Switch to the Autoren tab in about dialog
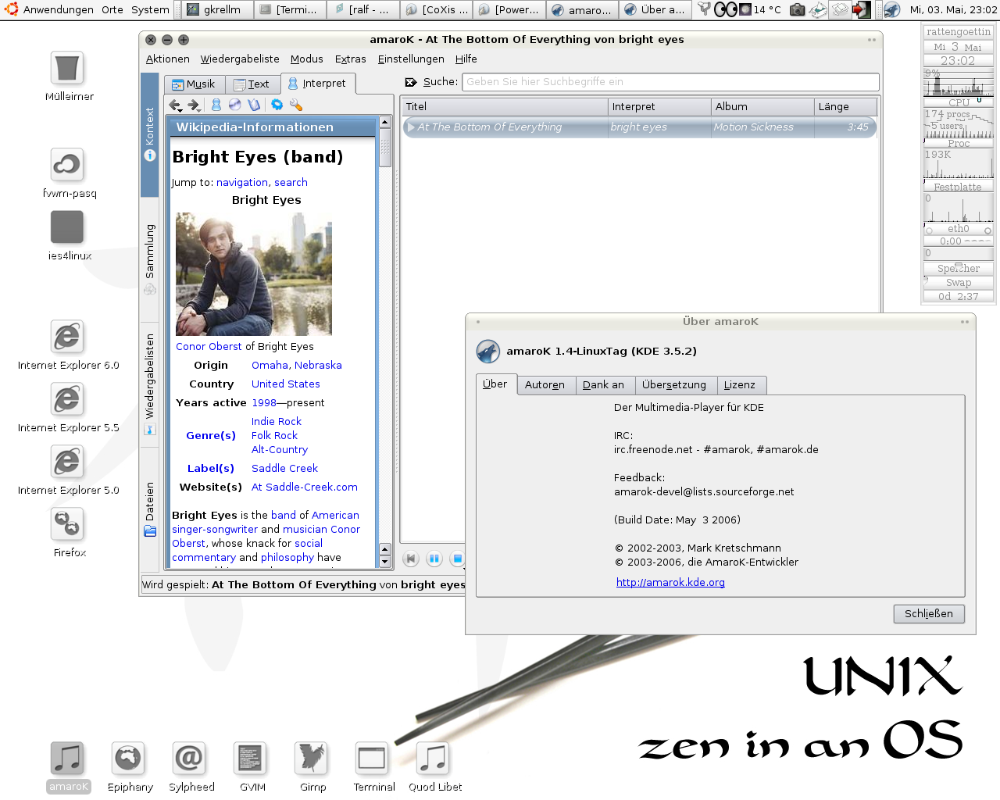 point(545,385)
